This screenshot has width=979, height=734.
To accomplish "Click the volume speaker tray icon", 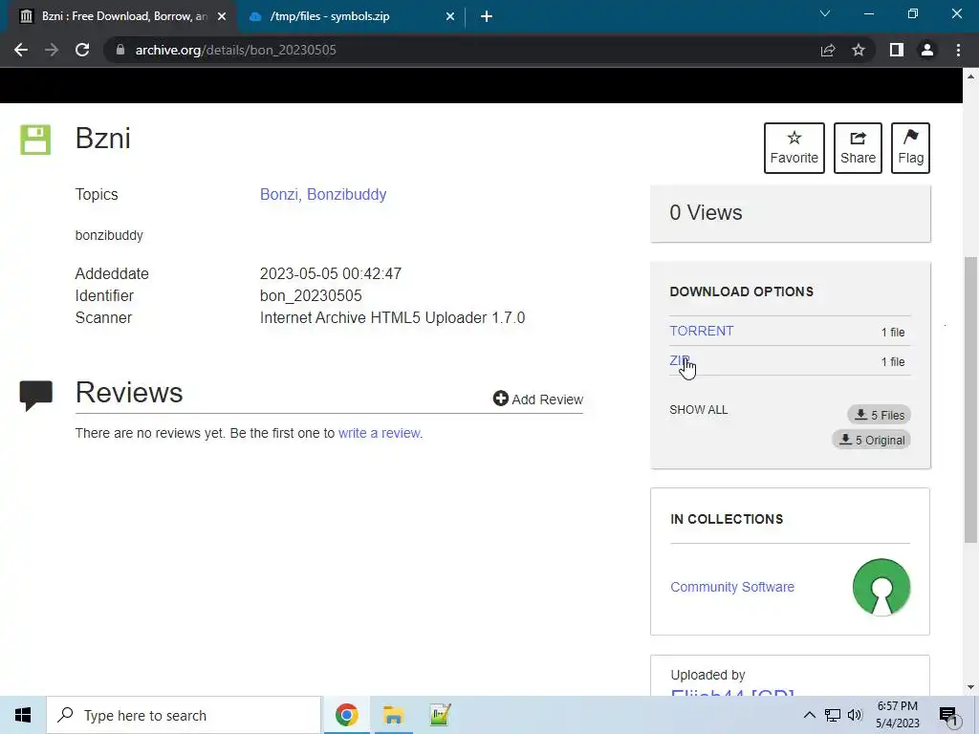I will click(855, 715).
